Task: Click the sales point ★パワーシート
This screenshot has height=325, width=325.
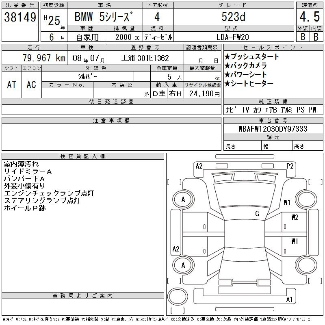Action: point(245,75)
